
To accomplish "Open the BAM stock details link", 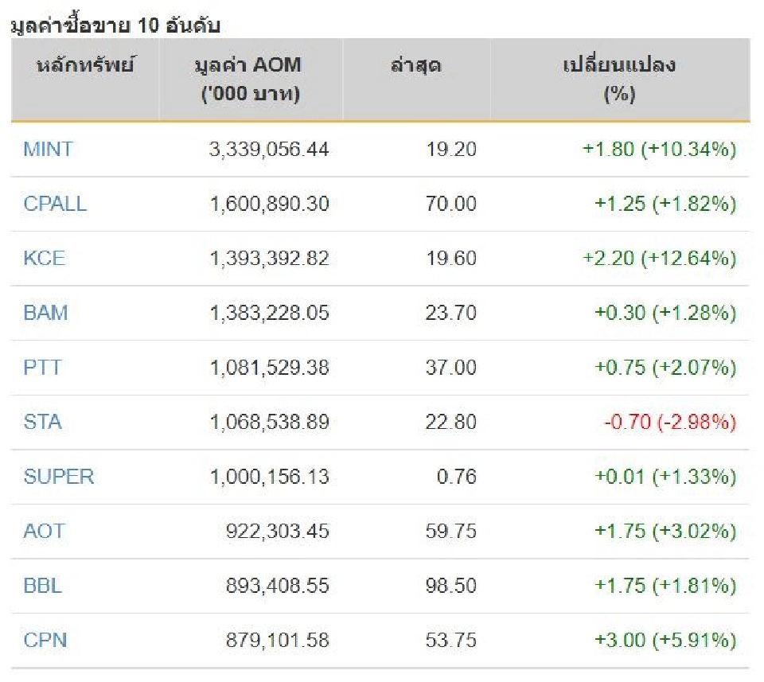I will [x=46, y=313].
